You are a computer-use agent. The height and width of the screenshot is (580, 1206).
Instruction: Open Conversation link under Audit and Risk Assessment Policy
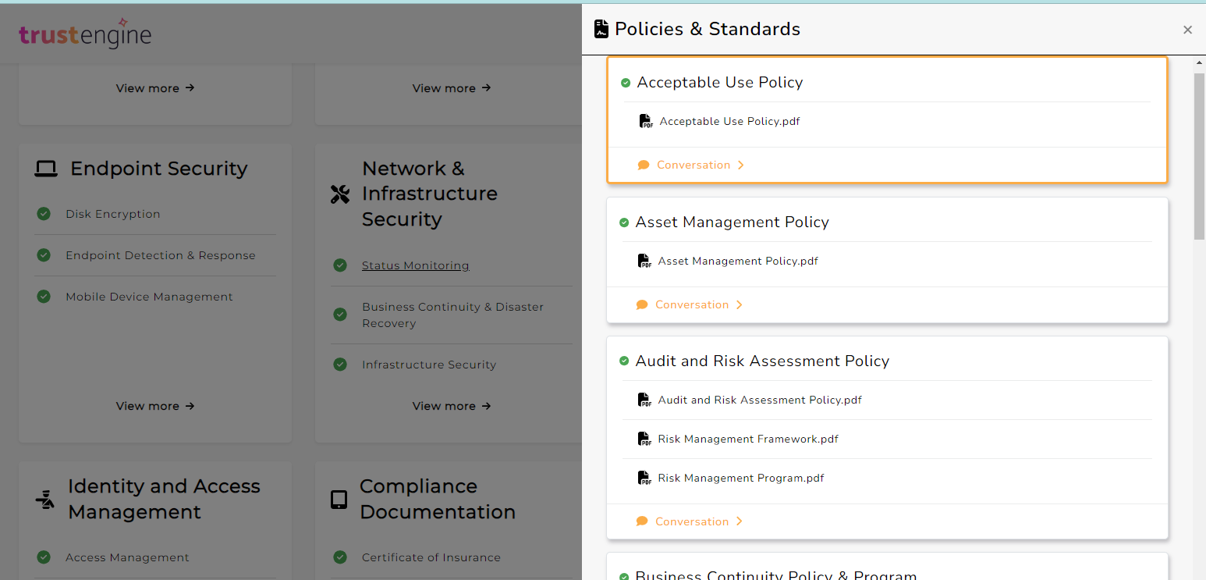point(692,521)
